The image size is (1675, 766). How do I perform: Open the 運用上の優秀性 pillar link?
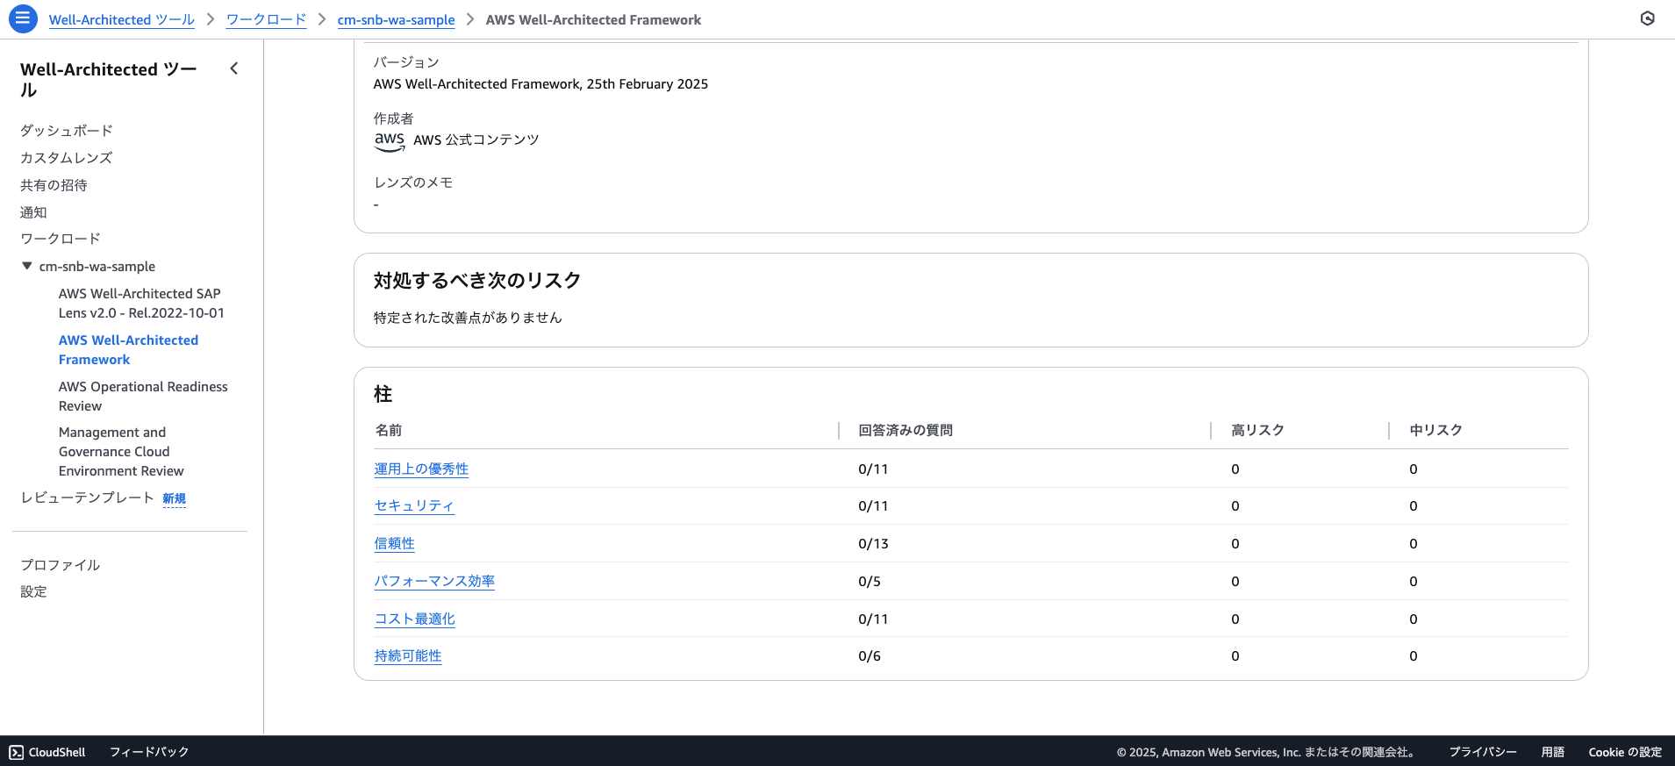pos(421,469)
